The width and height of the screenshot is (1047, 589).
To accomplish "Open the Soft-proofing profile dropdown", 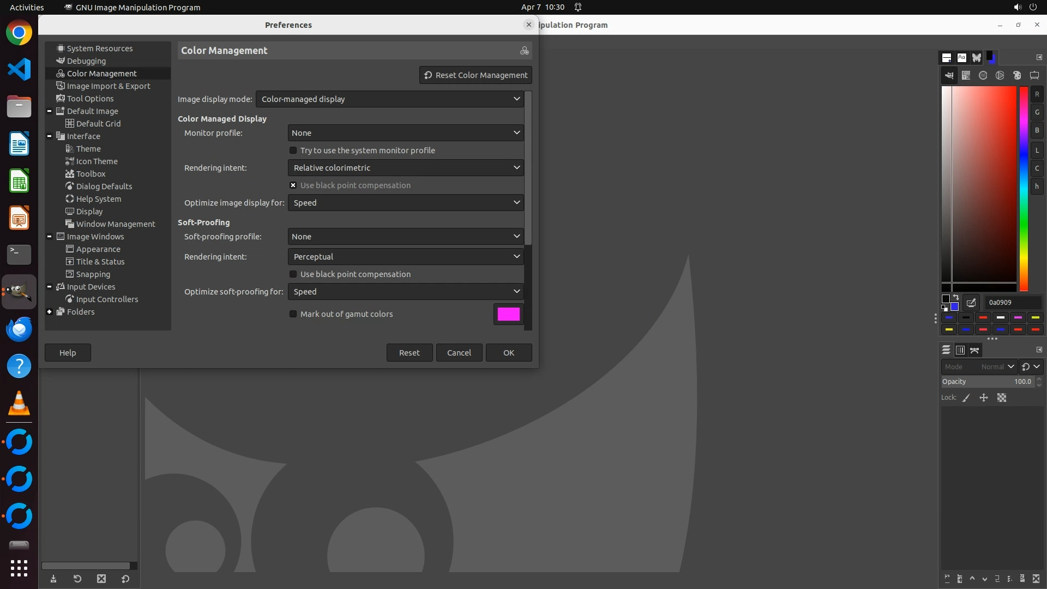I will [x=405, y=237].
